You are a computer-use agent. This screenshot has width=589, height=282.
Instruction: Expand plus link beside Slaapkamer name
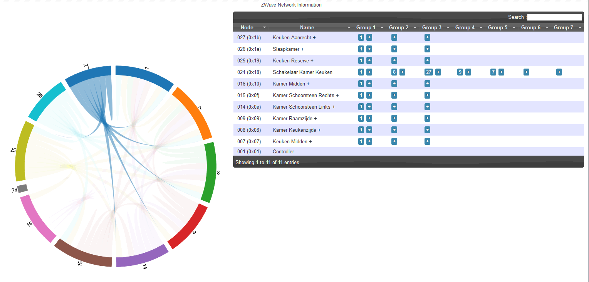pyautogui.click(x=302, y=49)
